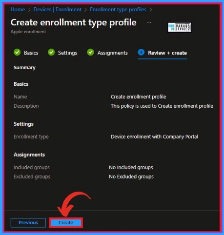224x235 pixels.
Task: Open Devices | Enrollment breadcrumb link
Action: pos(58,9)
